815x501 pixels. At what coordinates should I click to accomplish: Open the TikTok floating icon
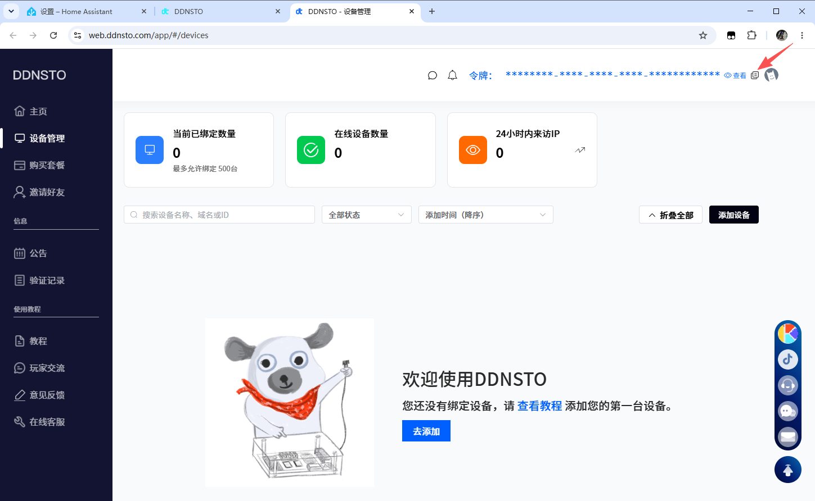788,359
